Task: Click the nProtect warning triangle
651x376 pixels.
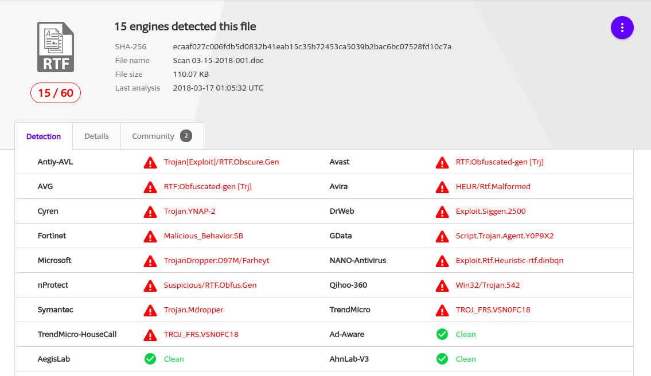Action: coord(150,285)
